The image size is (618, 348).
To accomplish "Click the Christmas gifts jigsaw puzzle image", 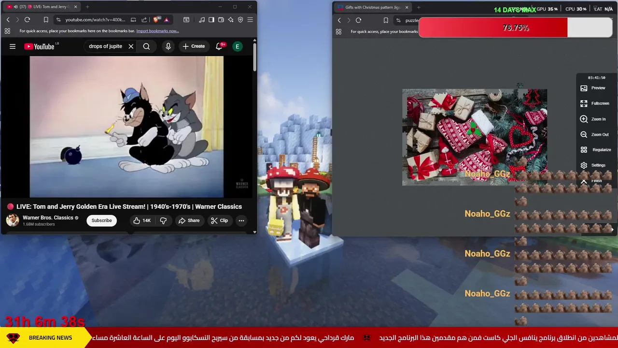I will coord(475,137).
